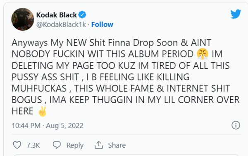Click the peace sign hand emoji

pyautogui.click(x=42, y=111)
